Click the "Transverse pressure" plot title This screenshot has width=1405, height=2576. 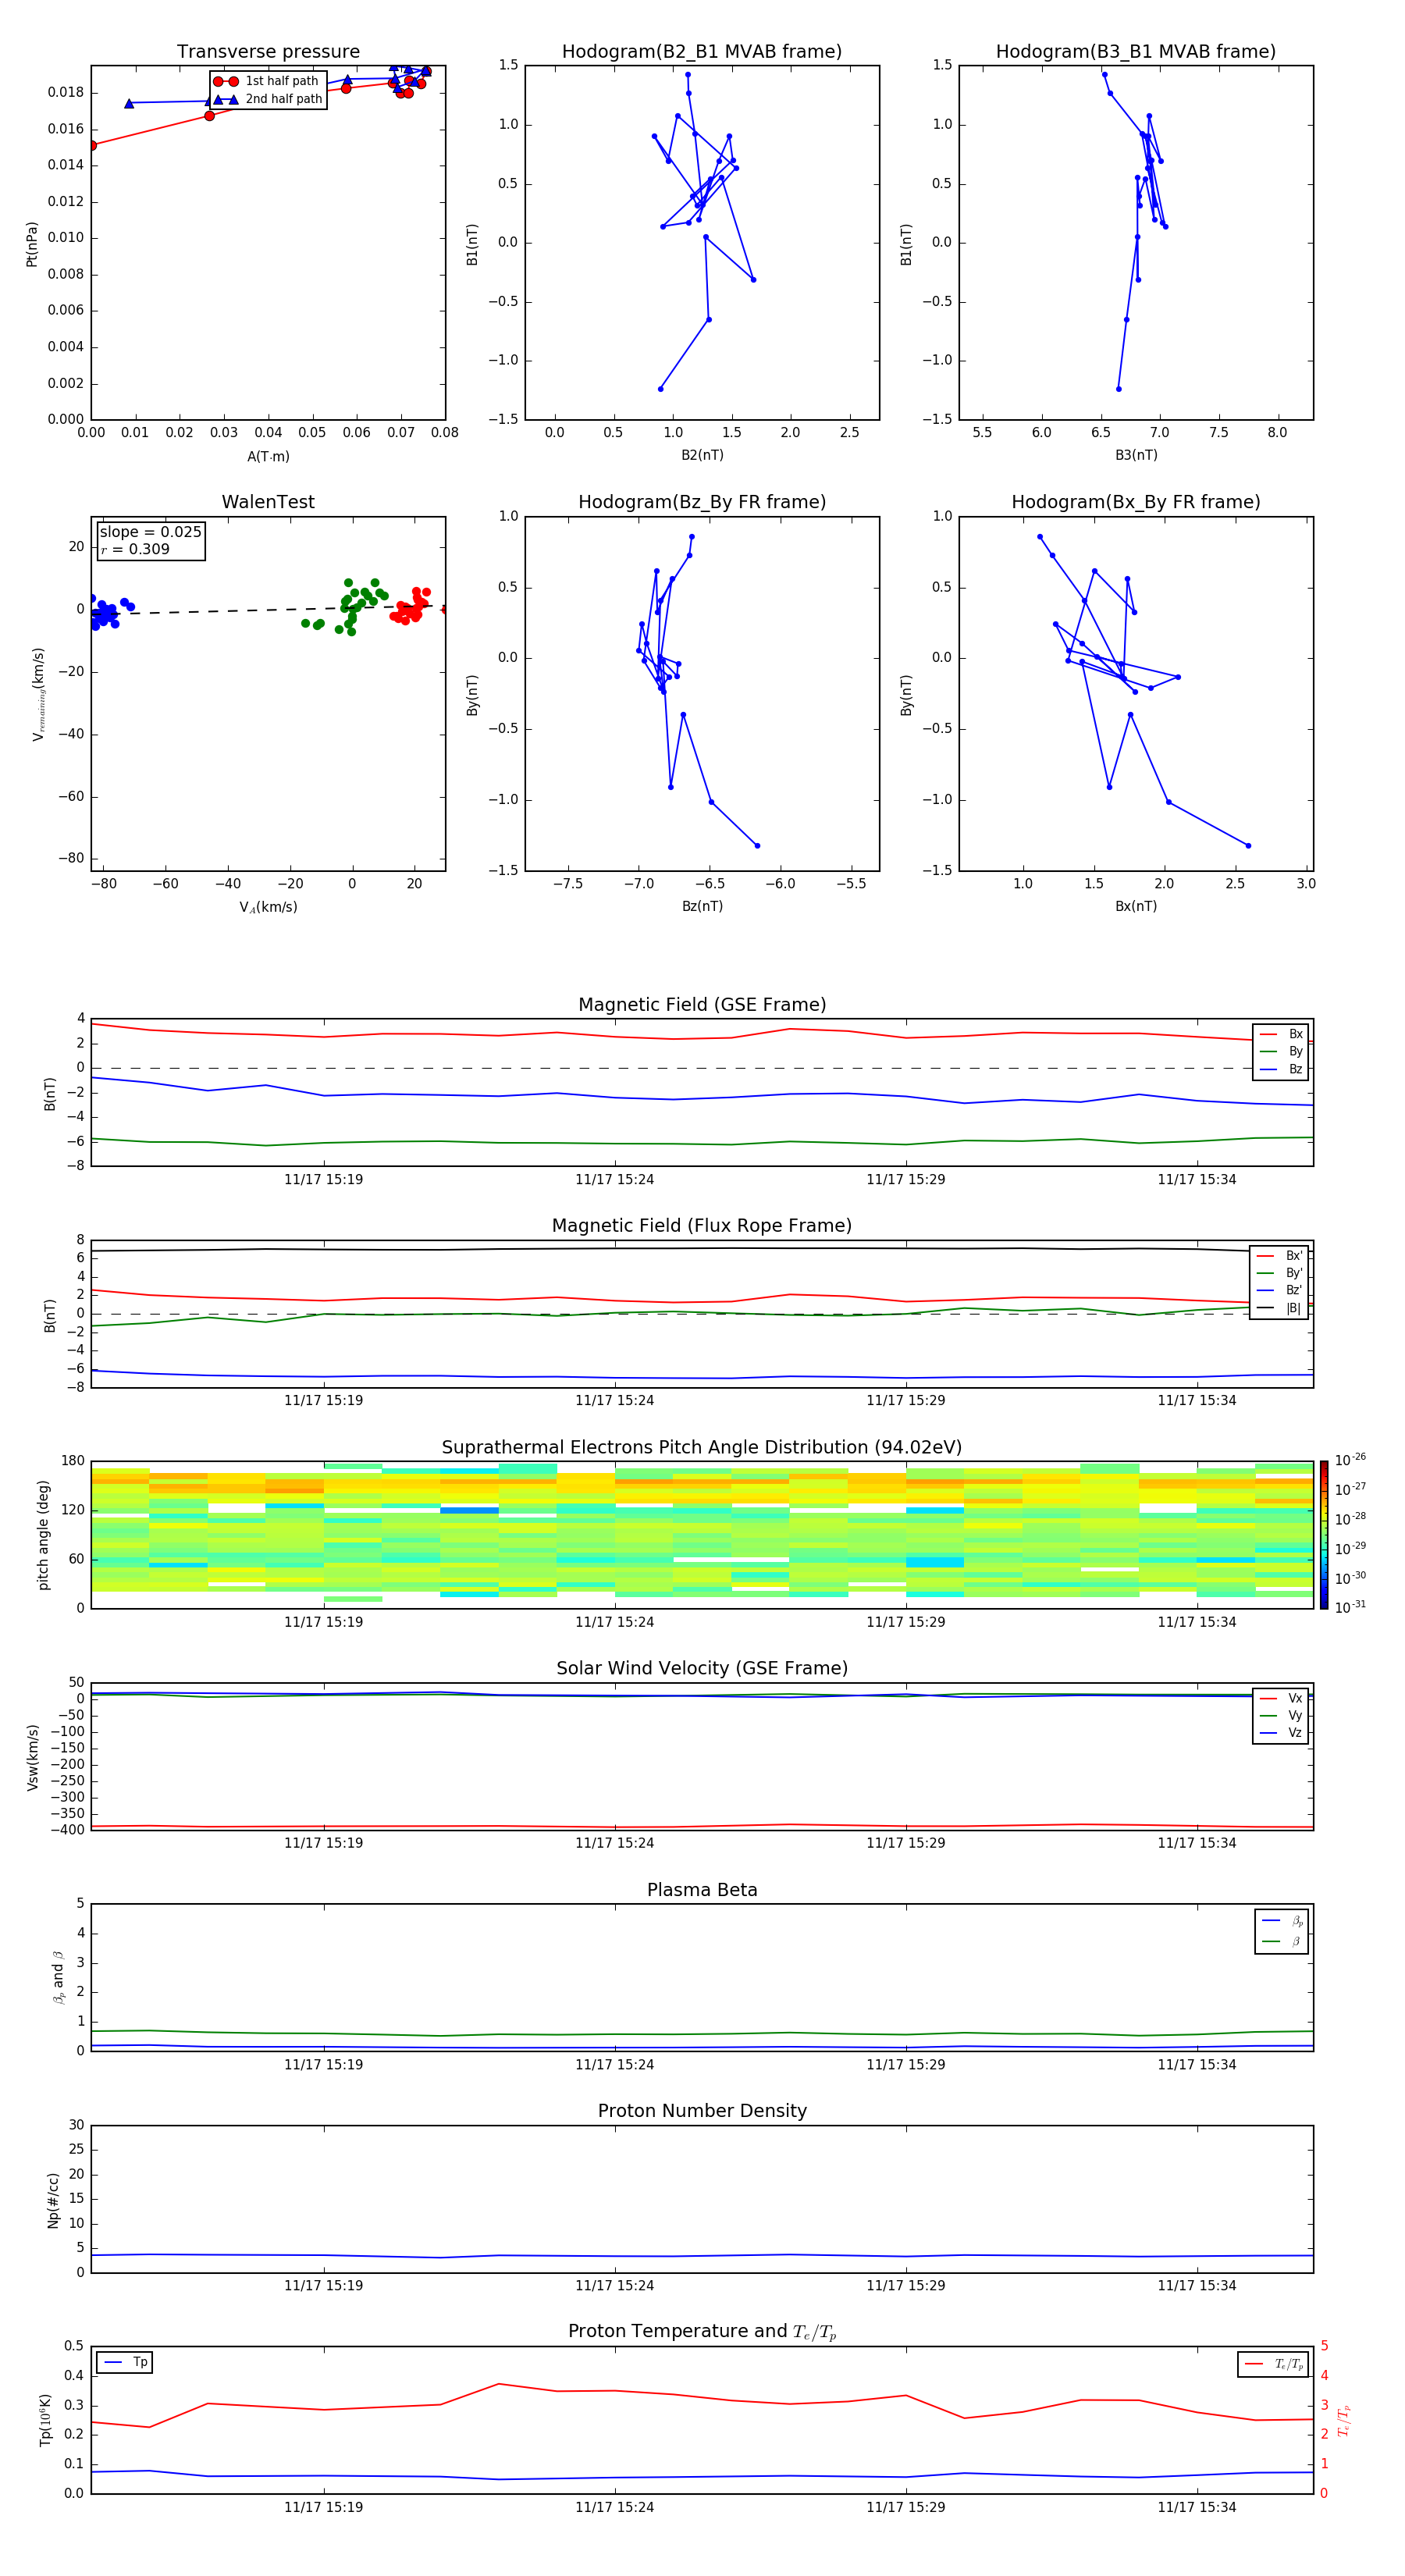point(268,52)
